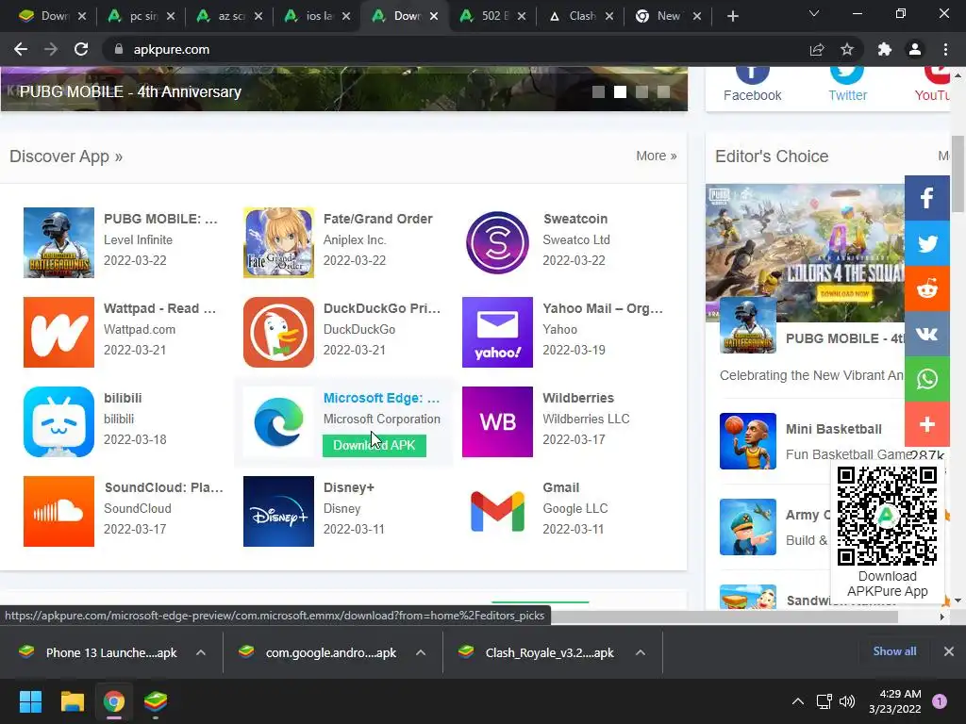Viewport: 966px width, 724px height.
Task: Share this page from the address bar
Action: (817, 49)
